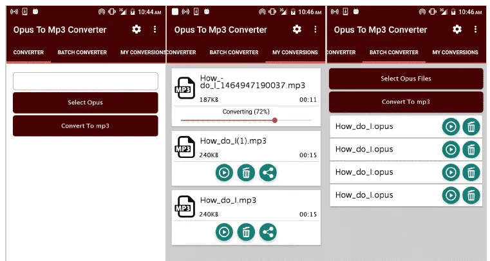Open settings gear in middle screen
Image resolution: width=490 pixels, height=261 pixels.
pyautogui.click(x=297, y=30)
